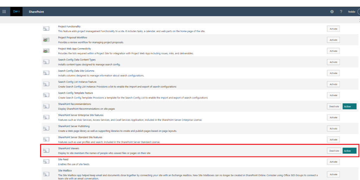Click 'Enables the use of site feeds.' description
The image size is (360, 180).
tap(74, 164)
